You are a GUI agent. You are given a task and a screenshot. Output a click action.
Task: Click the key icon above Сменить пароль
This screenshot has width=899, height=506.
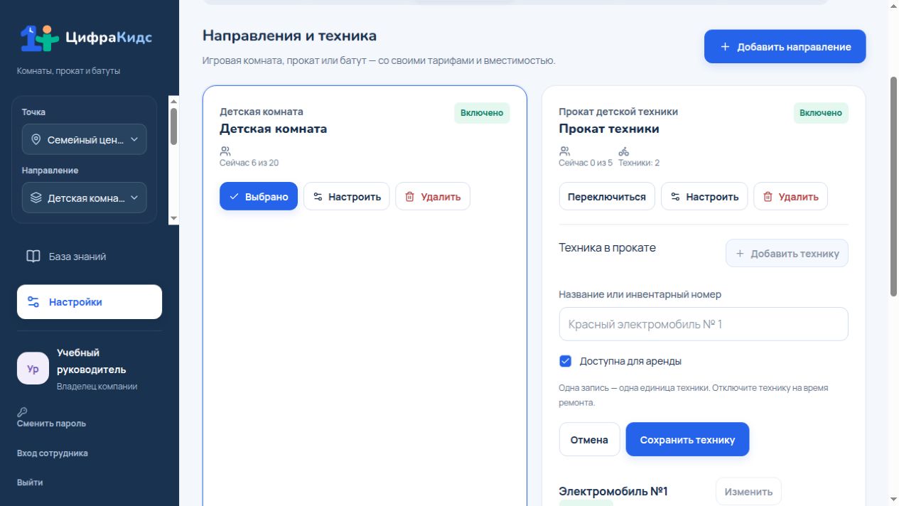[22, 412]
